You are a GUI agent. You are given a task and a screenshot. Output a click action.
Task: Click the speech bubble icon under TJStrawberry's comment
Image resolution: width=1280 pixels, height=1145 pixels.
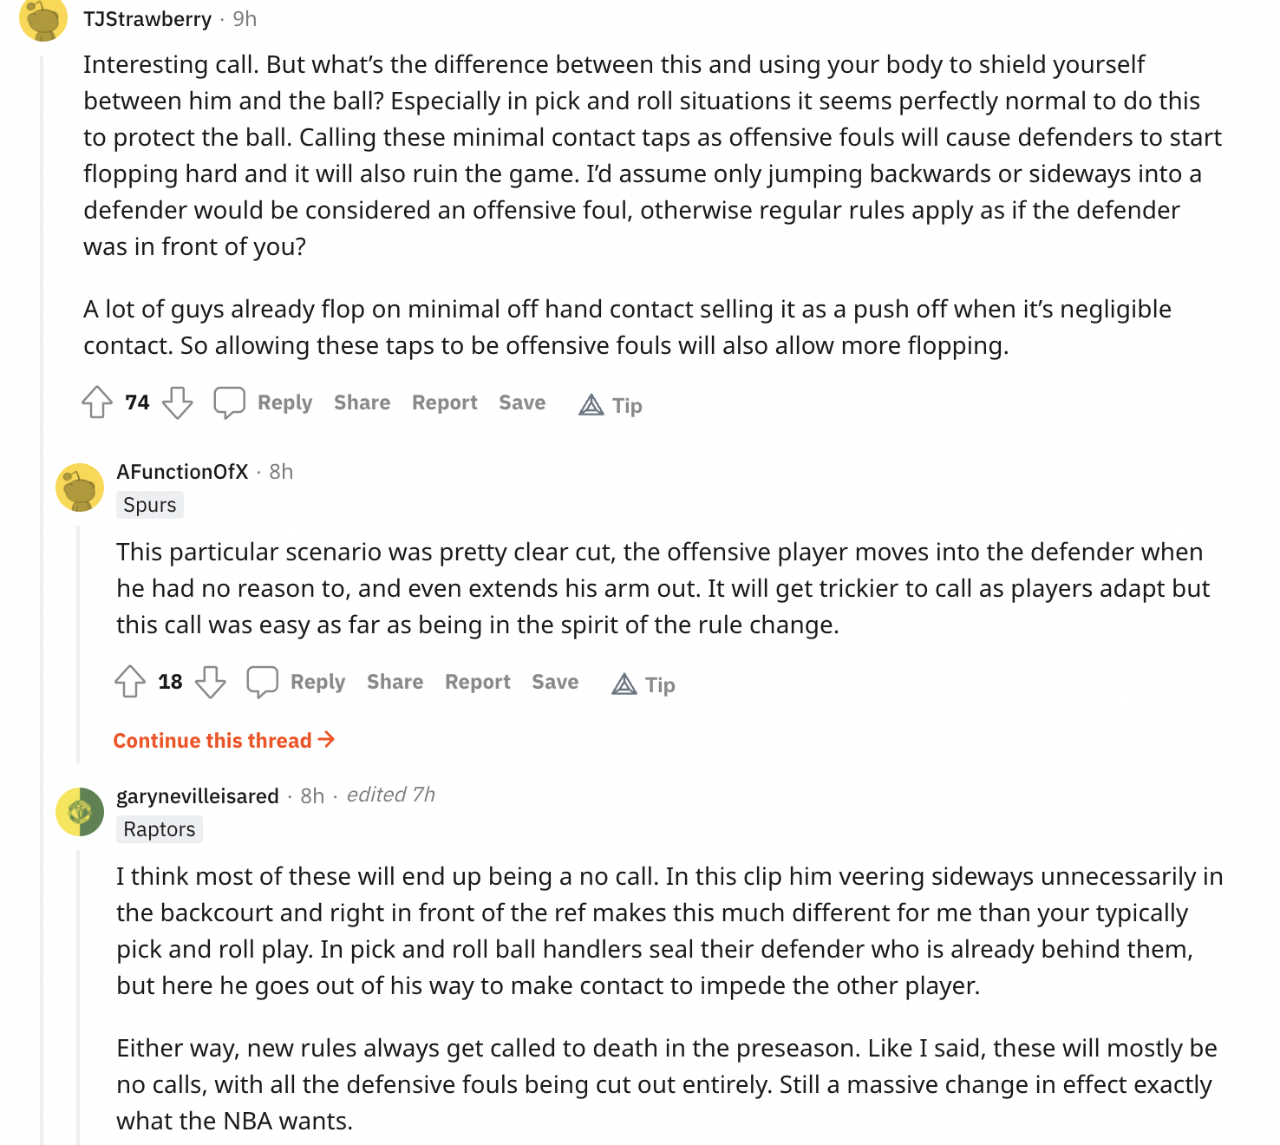click(230, 402)
